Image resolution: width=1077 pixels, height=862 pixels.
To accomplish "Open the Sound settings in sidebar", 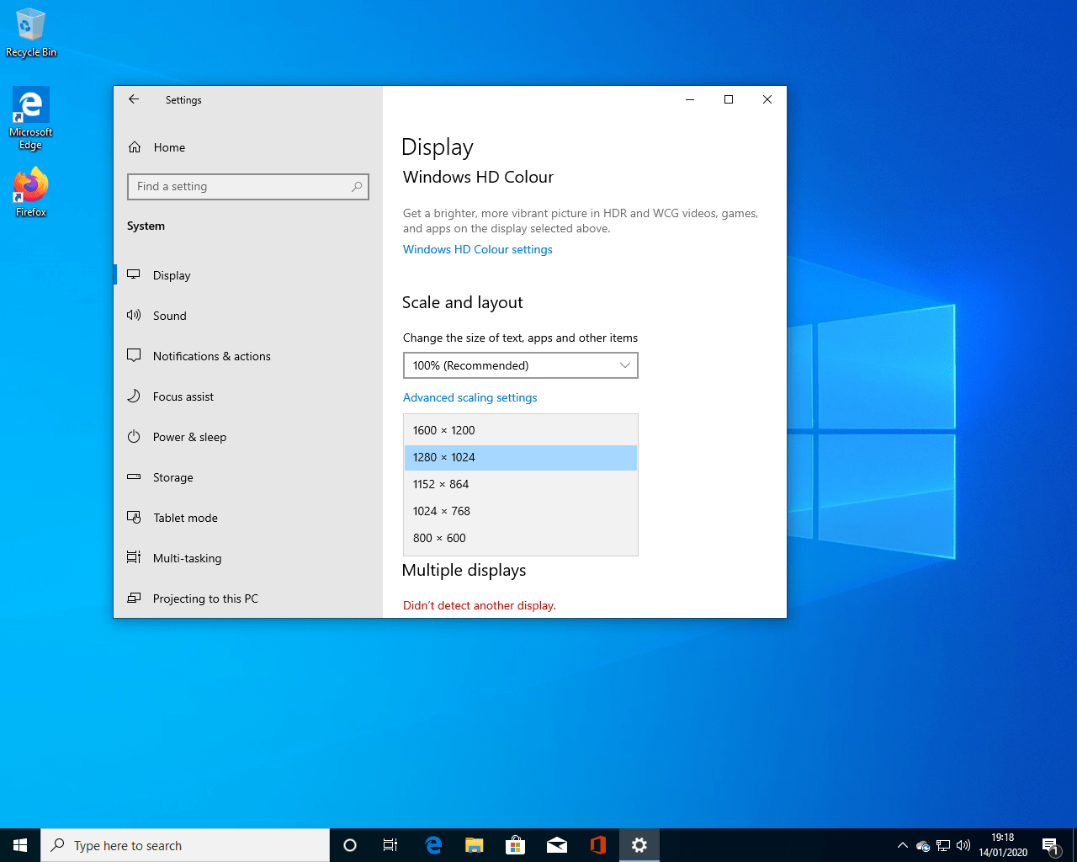I will pyautogui.click(x=169, y=316).
